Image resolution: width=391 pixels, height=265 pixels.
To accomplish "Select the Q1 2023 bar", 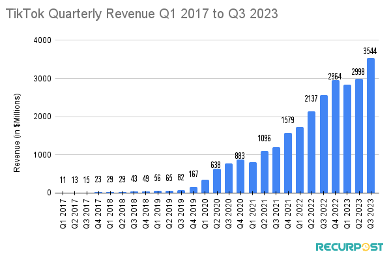I will pyautogui.click(x=347, y=139).
